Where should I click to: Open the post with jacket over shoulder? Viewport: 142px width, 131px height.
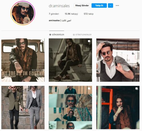point(118,60)
